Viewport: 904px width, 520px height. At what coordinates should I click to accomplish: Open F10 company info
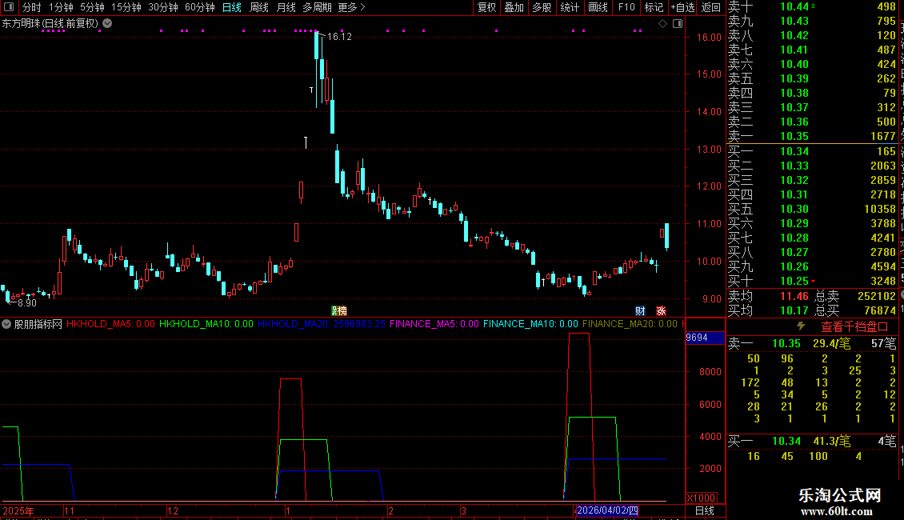(626, 7)
